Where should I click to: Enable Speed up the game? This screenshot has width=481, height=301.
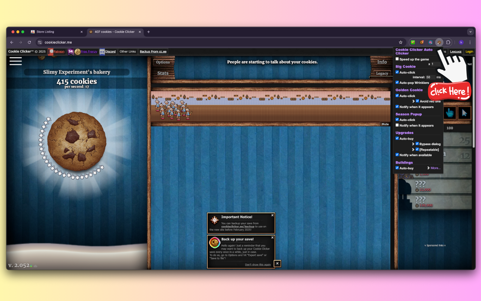pos(397,59)
